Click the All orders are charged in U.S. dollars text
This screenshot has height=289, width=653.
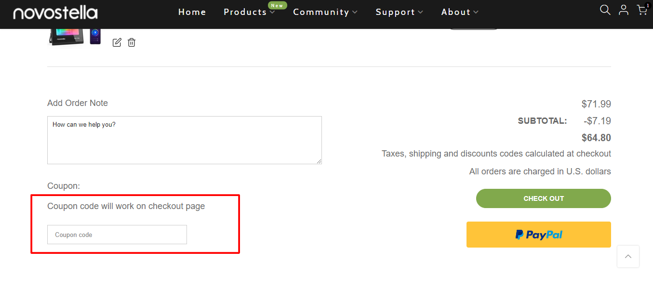point(540,171)
